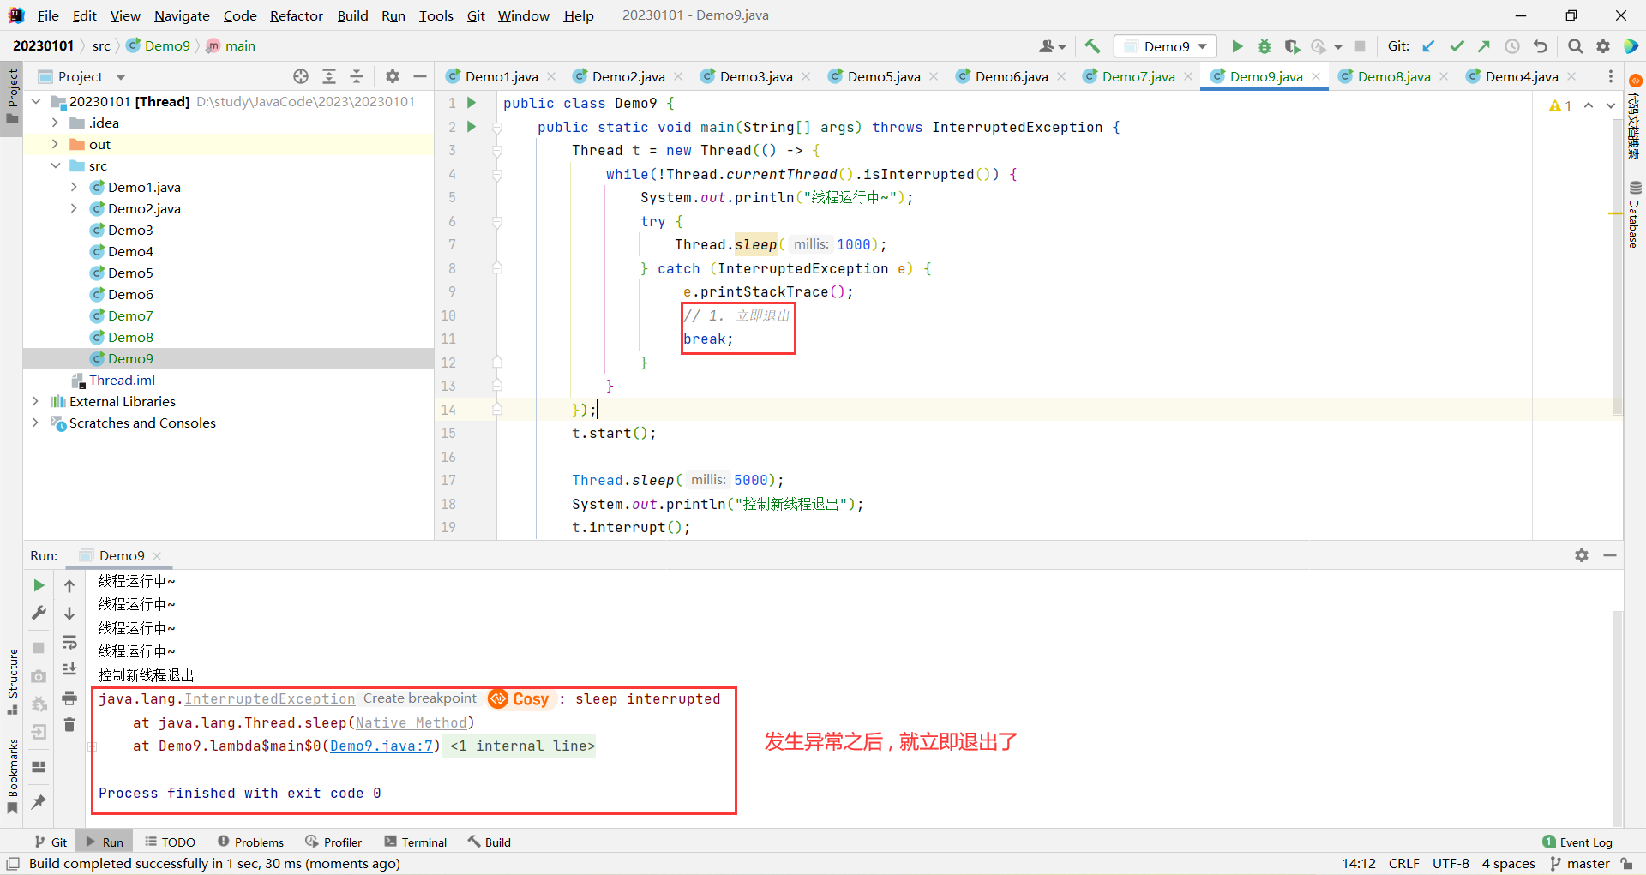Expand all in Project panel
Image resolution: width=1646 pixels, height=875 pixels.
click(329, 76)
